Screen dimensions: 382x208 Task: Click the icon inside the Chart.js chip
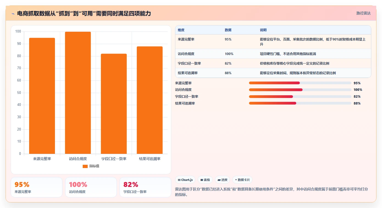179,180
